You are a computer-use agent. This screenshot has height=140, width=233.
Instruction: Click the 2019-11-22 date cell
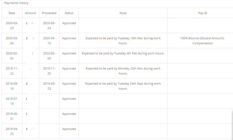pos(12,71)
